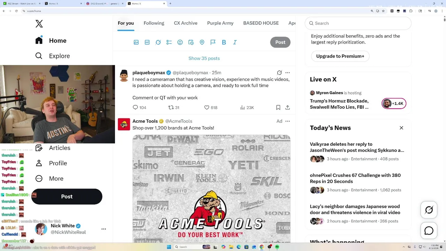Open the Acme Tools ad image
The image size is (446, 251).
212,189
